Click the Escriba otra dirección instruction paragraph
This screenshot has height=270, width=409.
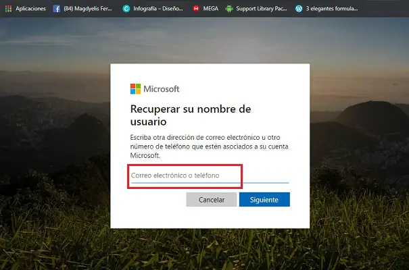[x=209, y=146]
